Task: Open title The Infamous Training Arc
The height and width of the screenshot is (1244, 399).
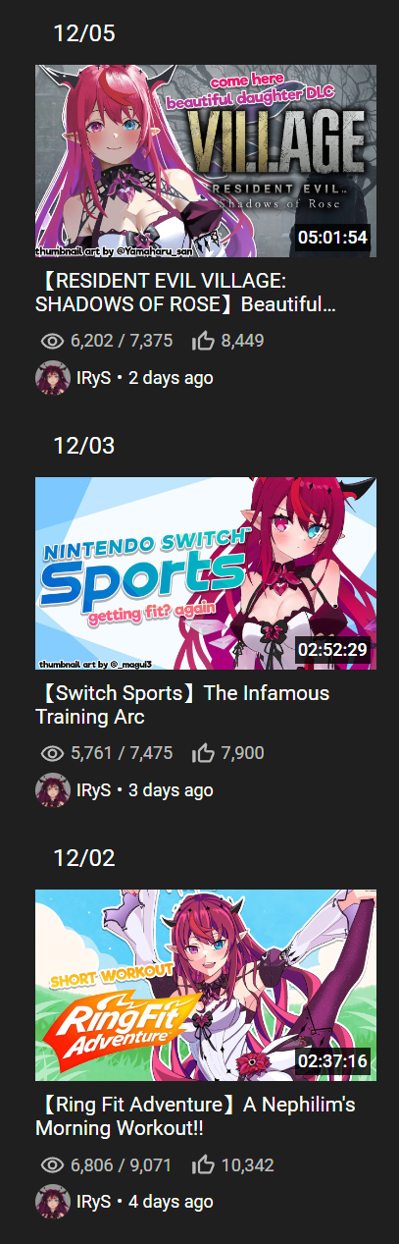Action: [182, 705]
